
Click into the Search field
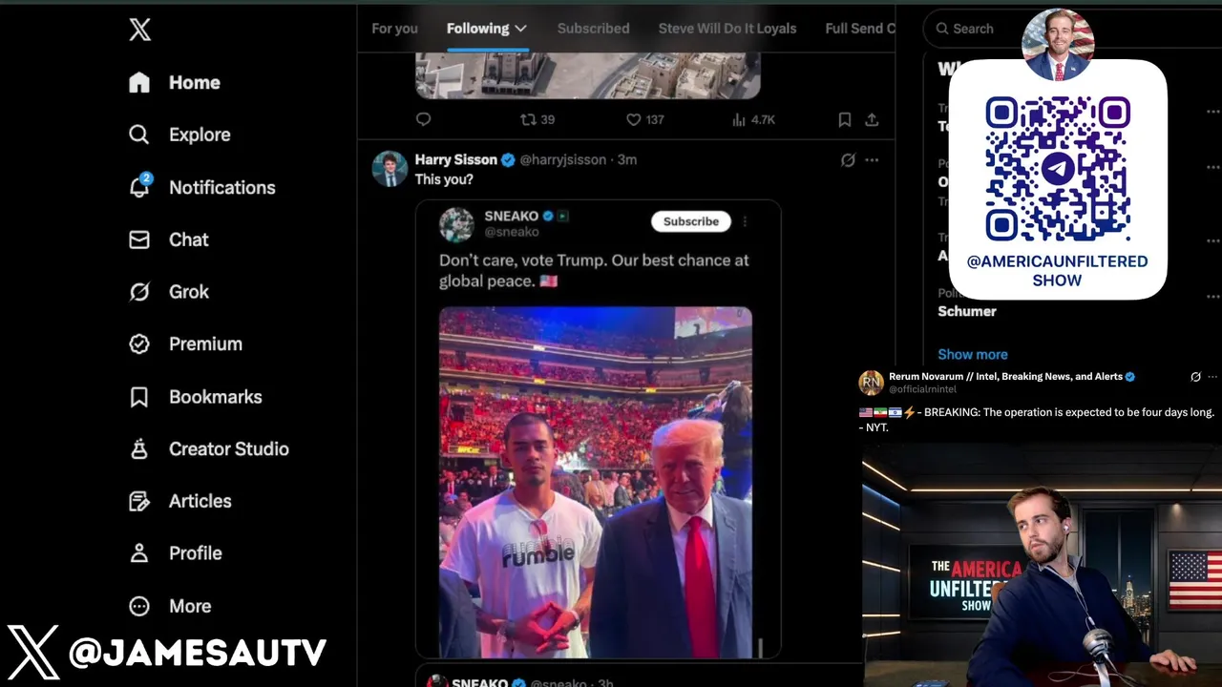click(974, 29)
